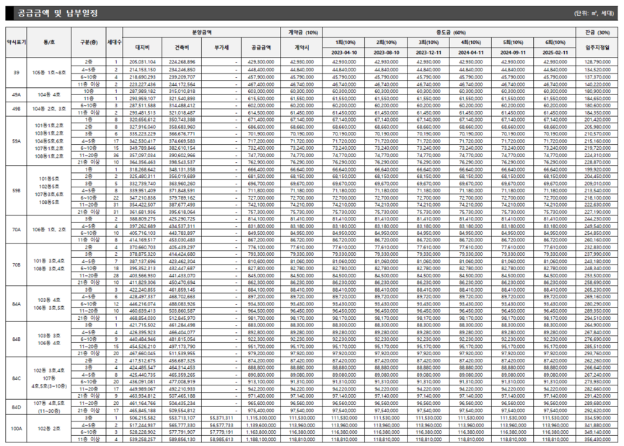Click the date cell '2024-04-11'

click(x=470, y=53)
